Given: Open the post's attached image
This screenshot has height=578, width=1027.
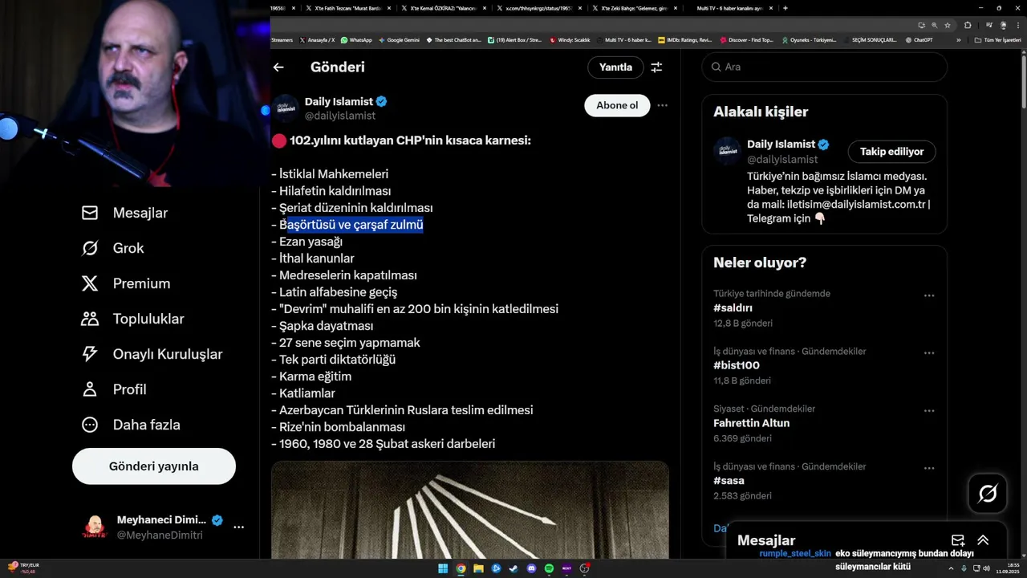Looking at the screenshot, I should point(469,510).
